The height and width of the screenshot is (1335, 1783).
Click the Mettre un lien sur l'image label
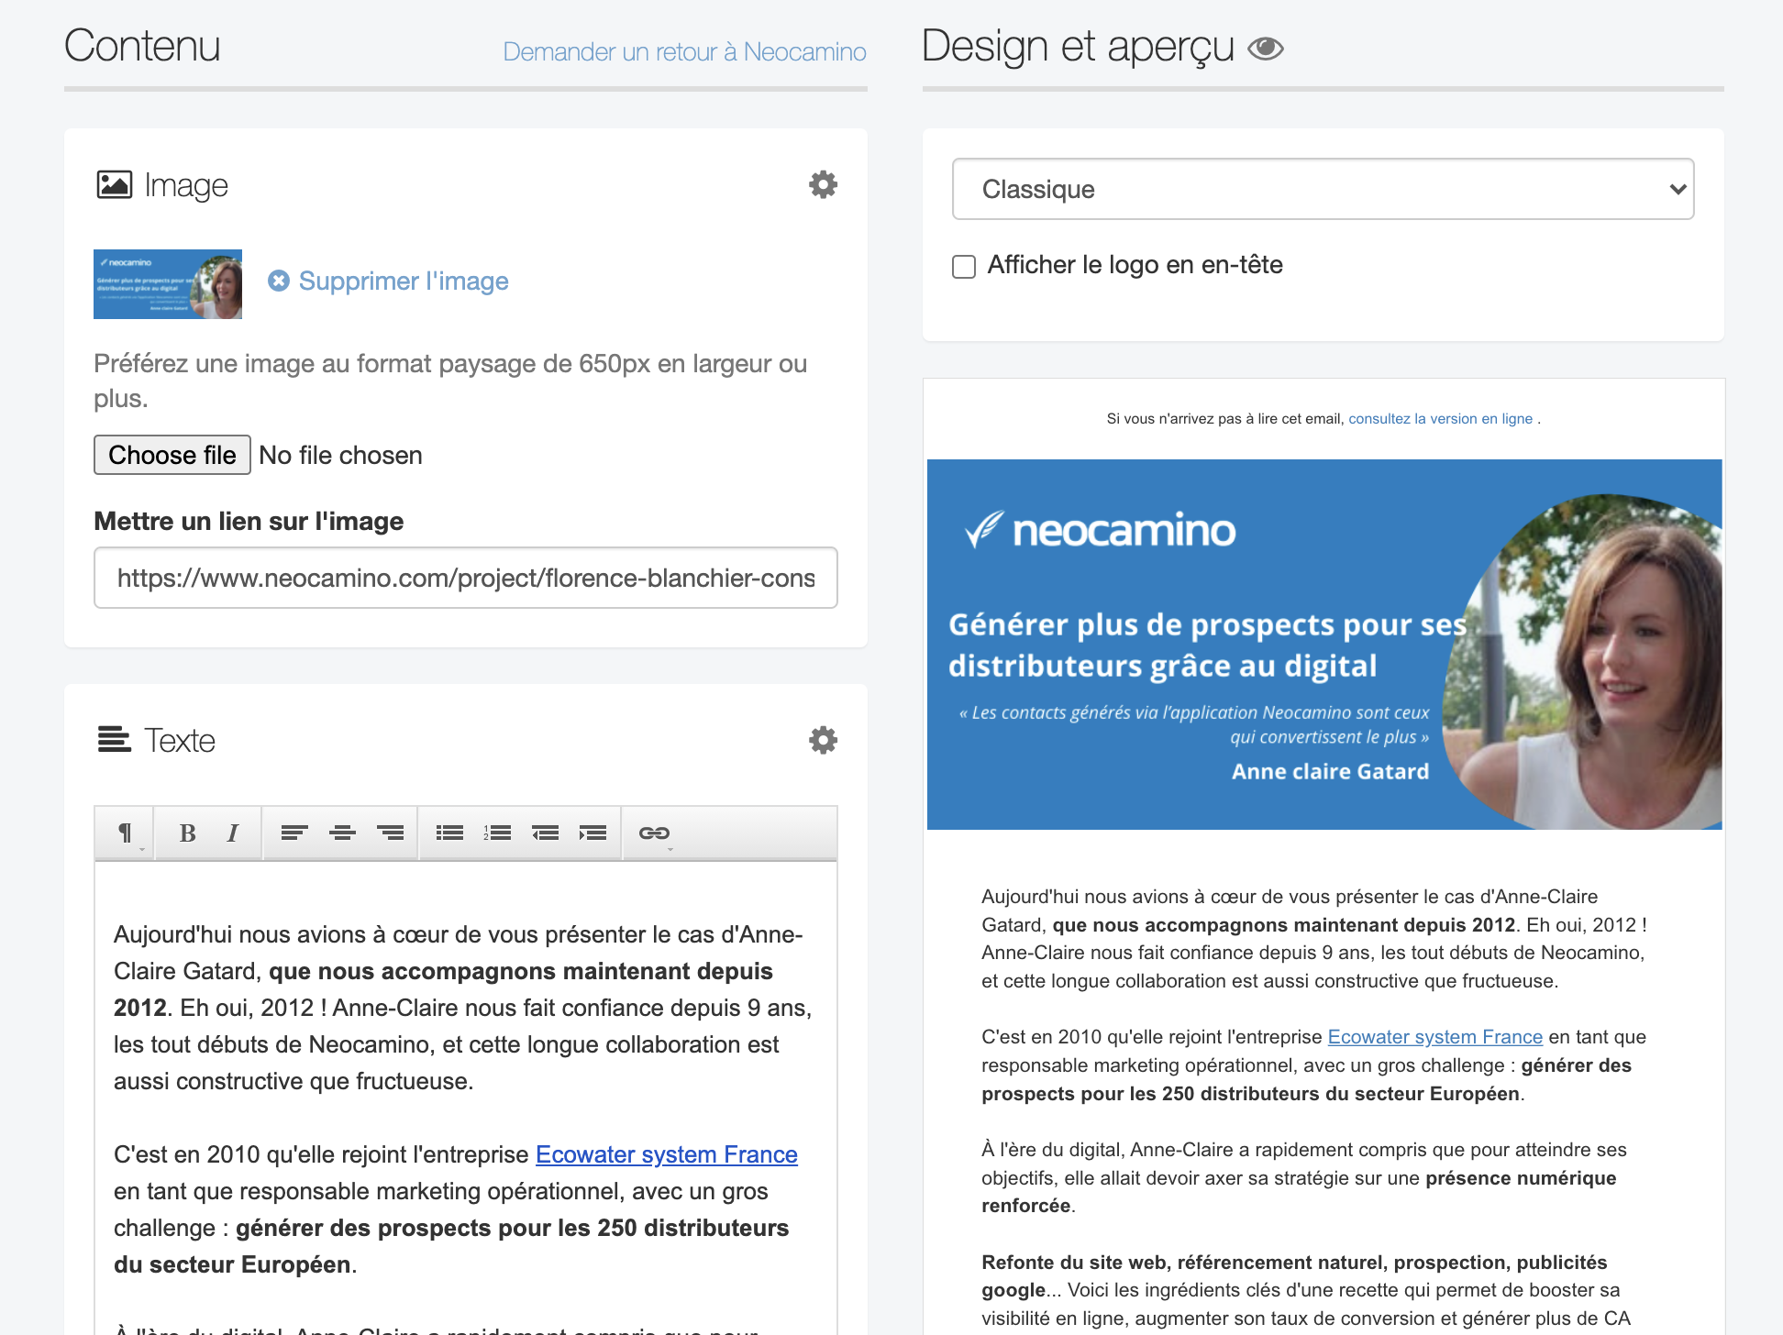pos(249,521)
